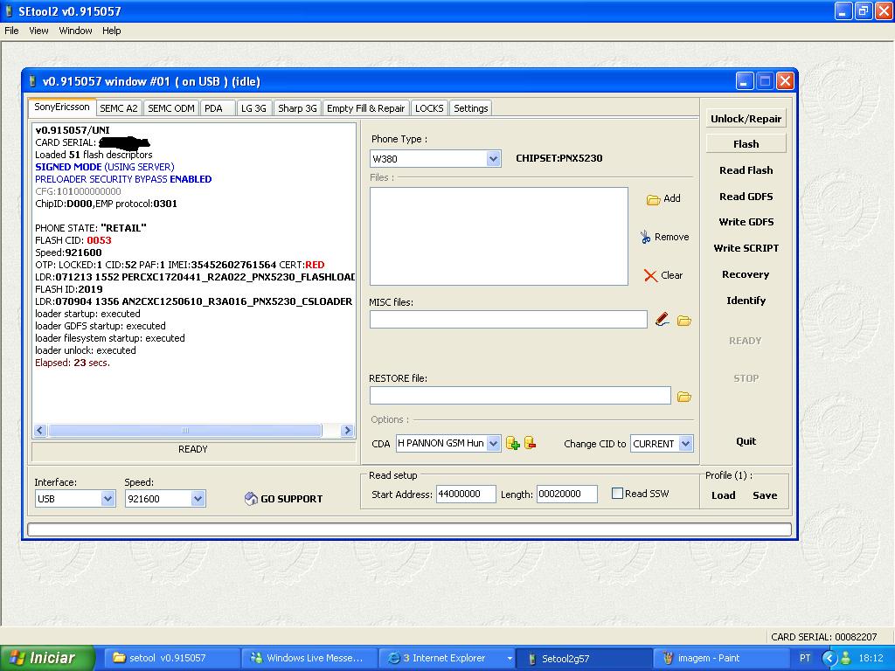
Task: Expand the Internet Explorer taskbar group
Action: 510,658
